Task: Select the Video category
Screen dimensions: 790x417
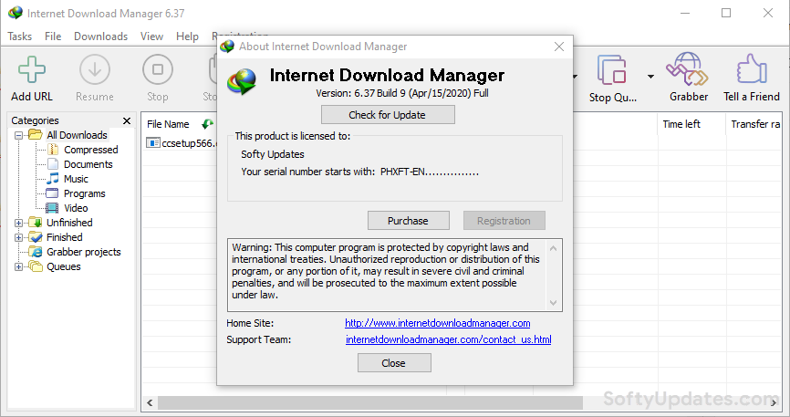Action: coord(76,208)
